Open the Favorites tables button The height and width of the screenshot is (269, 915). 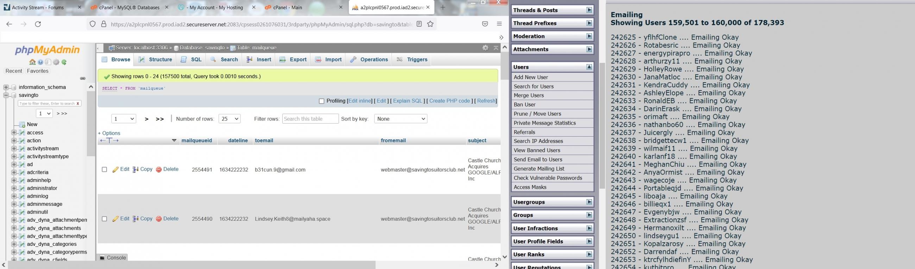[x=38, y=71]
